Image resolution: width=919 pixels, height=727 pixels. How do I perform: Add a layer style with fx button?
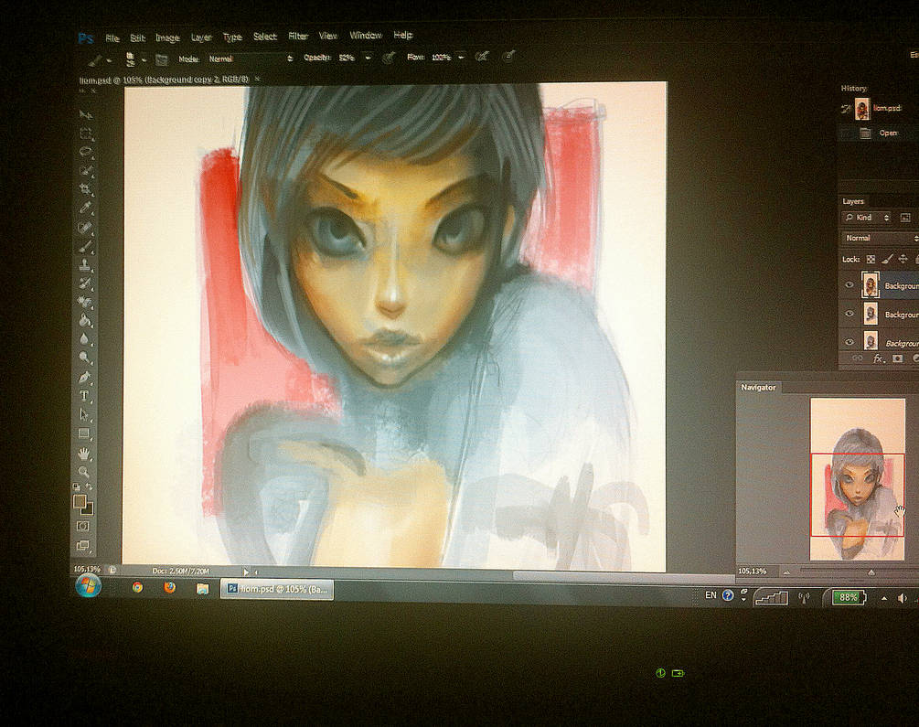(877, 358)
